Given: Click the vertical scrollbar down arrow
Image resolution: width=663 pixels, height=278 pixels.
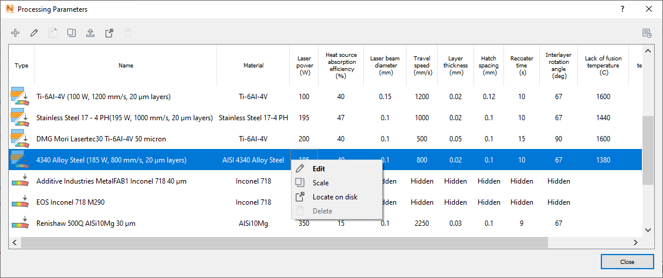Looking at the screenshot, I should [648, 230].
